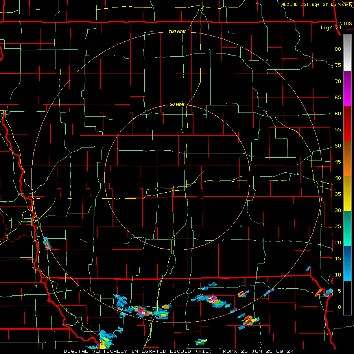Select the green-teal segment of the VIL scale

click(x=347, y=229)
